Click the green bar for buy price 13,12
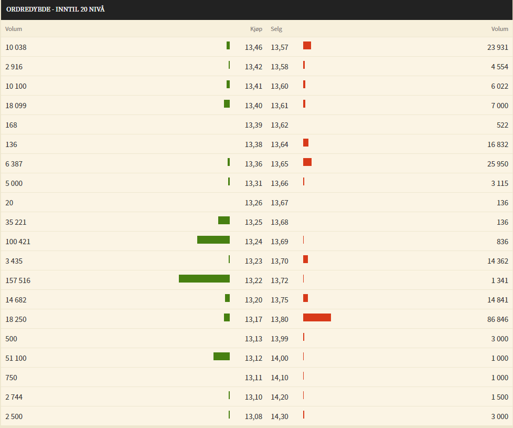This screenshot has height=428, width=513. [221, 356]
